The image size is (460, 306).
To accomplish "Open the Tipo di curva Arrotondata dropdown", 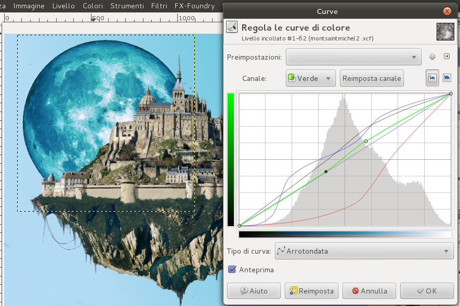I will pyautogui.click(x=364, y=251).
